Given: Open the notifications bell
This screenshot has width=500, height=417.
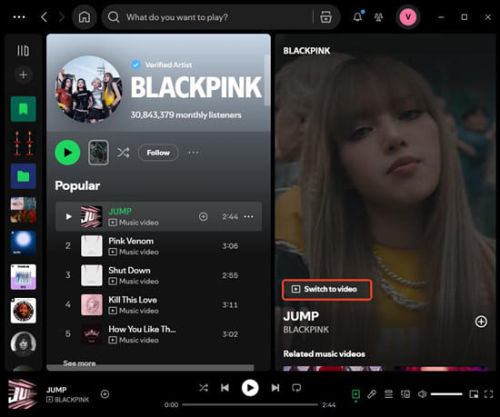Looking at the screenshot, I should (358, 17).
